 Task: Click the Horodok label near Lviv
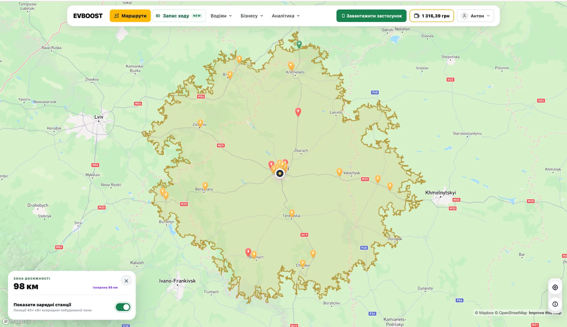(54, 128)
